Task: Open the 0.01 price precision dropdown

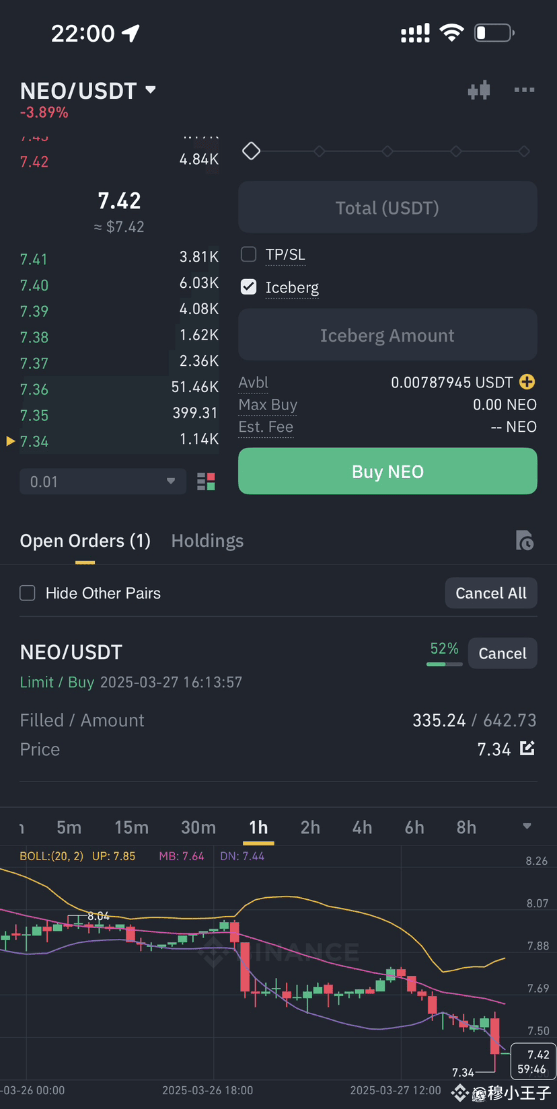Action: [x=103, y=482]
